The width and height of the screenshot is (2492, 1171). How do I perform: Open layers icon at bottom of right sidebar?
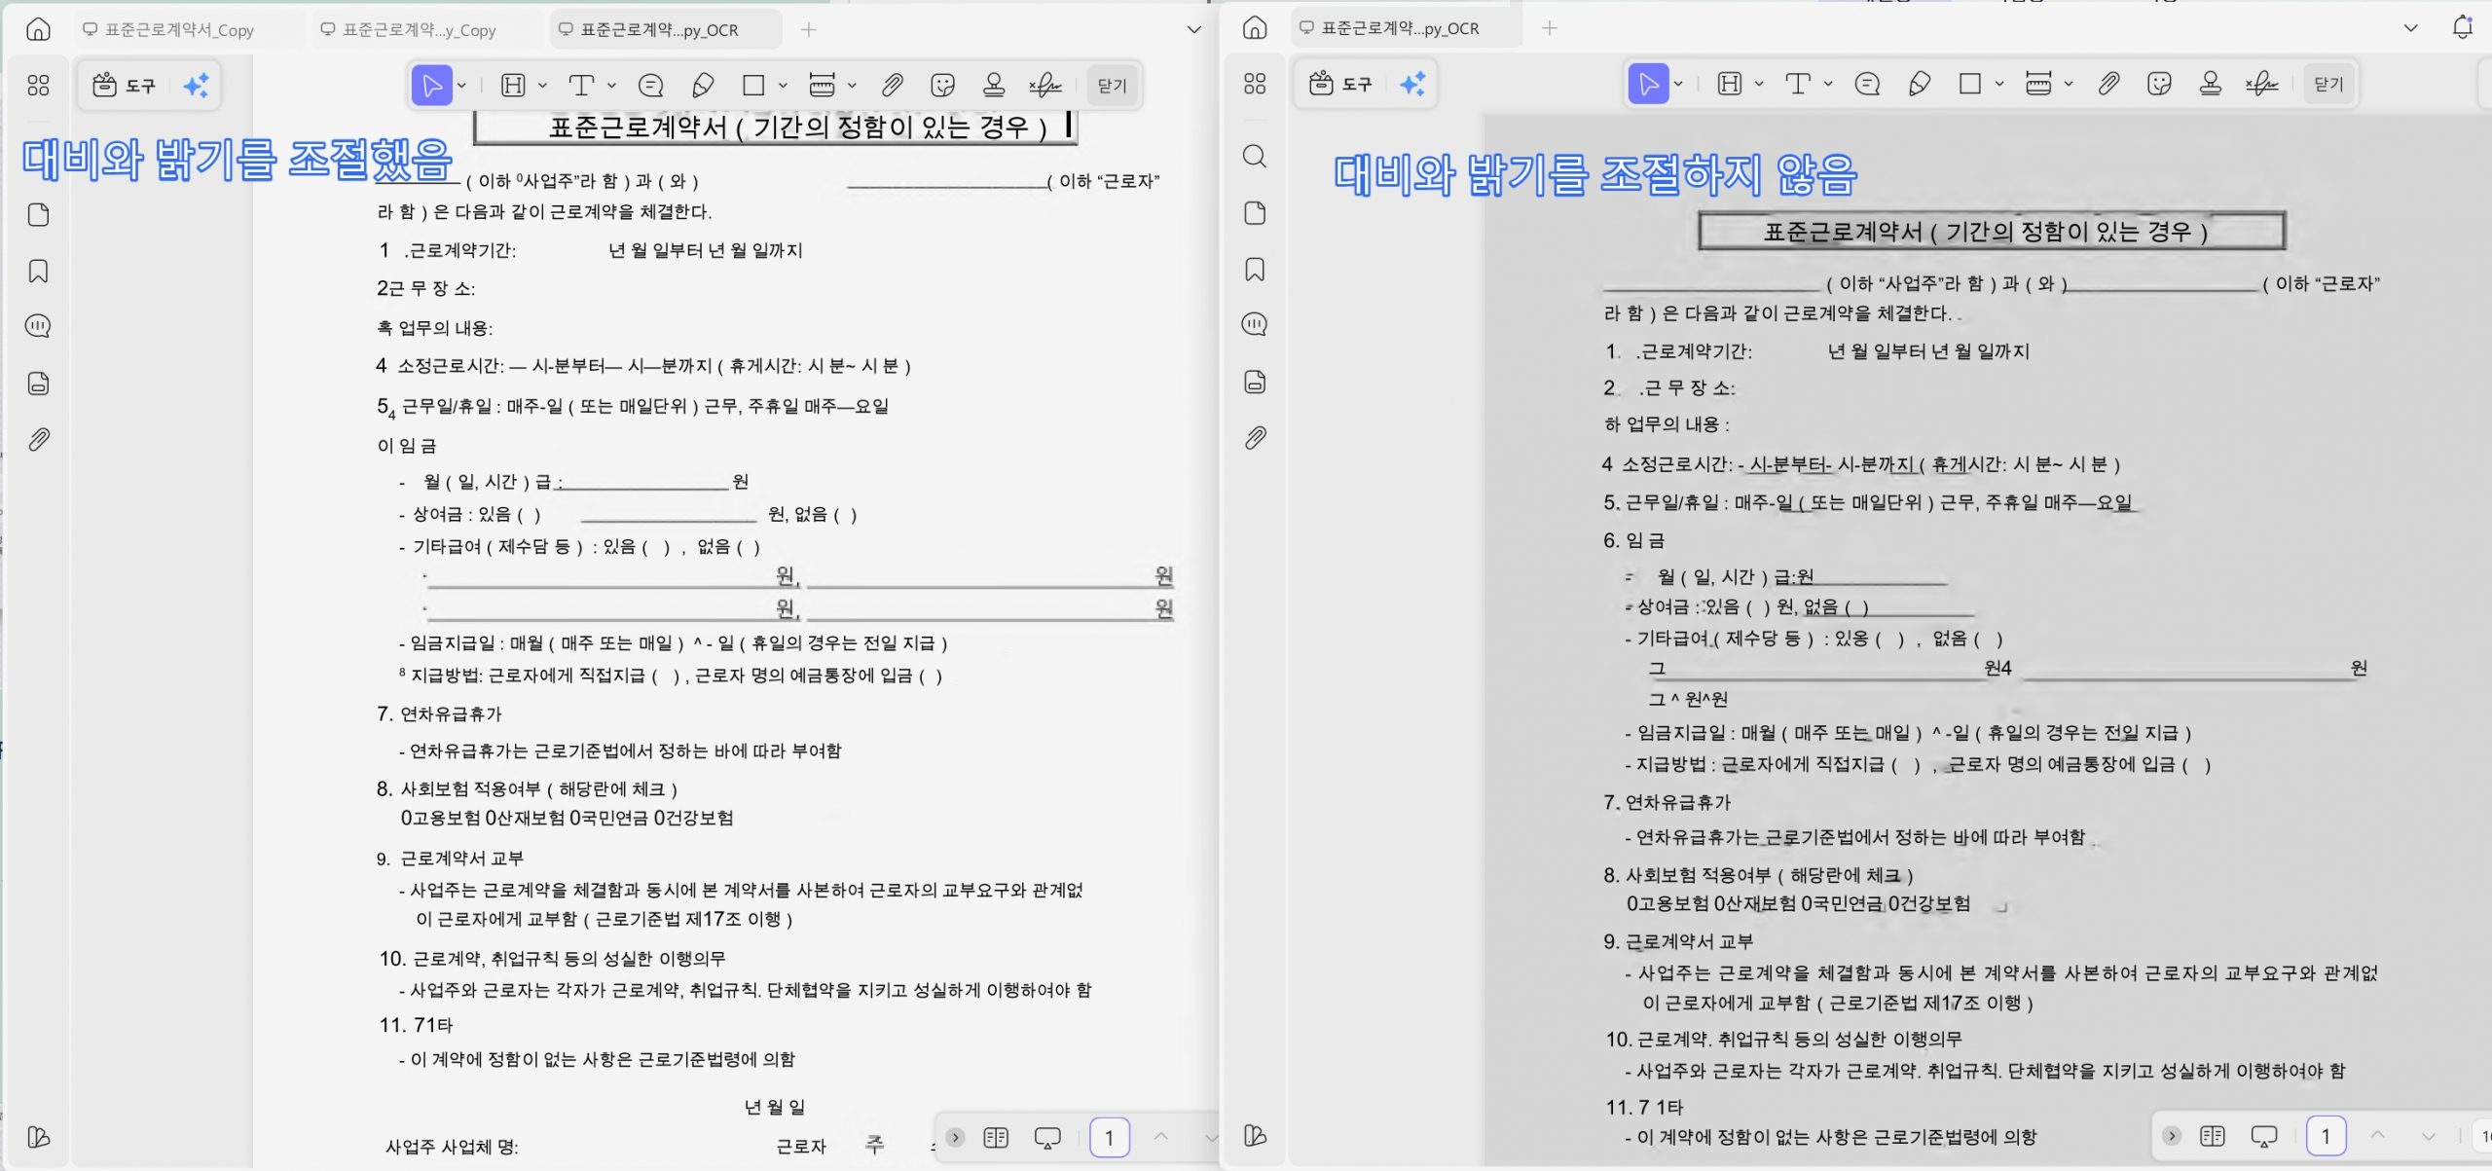[1255, 1135]
